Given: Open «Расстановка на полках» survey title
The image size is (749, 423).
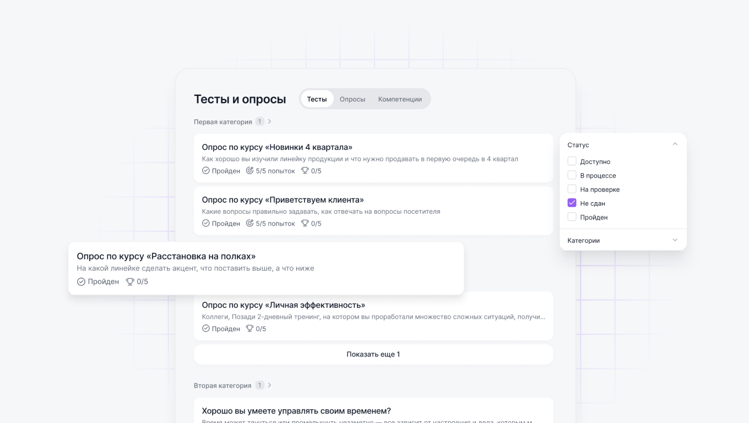Looking at the screenshot, I should (x=166, y=256).
